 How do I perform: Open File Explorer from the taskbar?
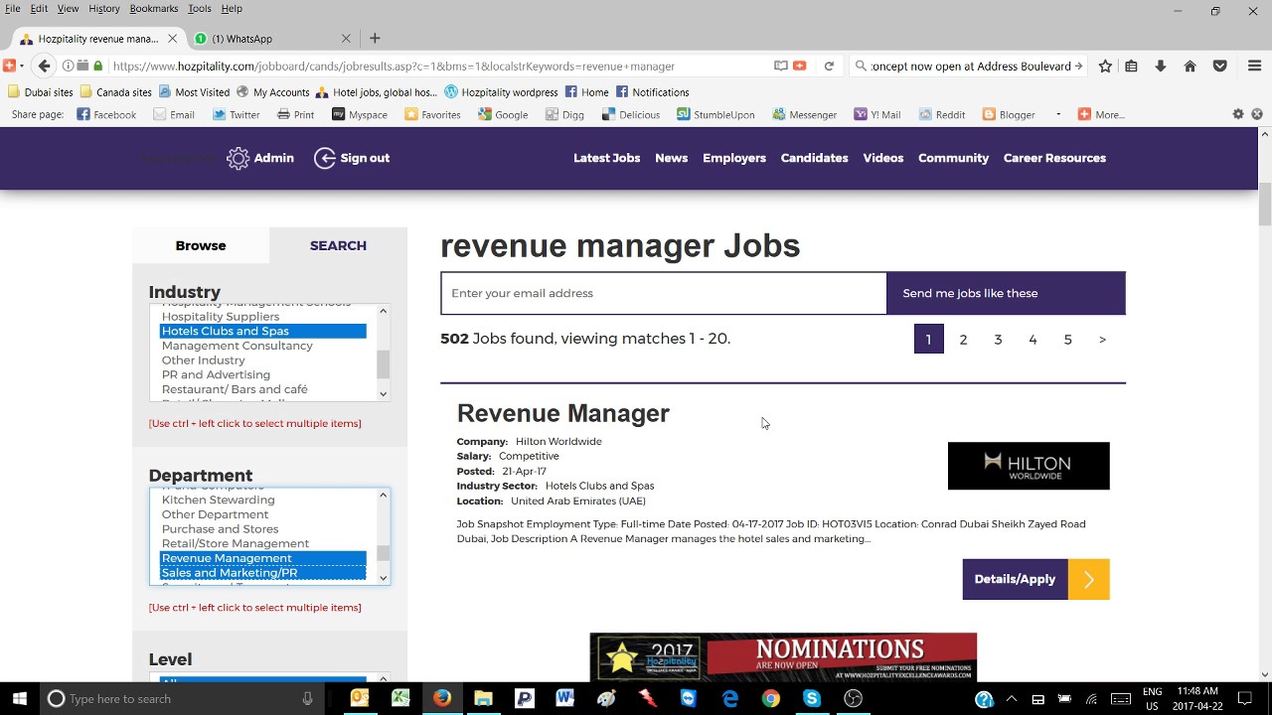[483, 698]
